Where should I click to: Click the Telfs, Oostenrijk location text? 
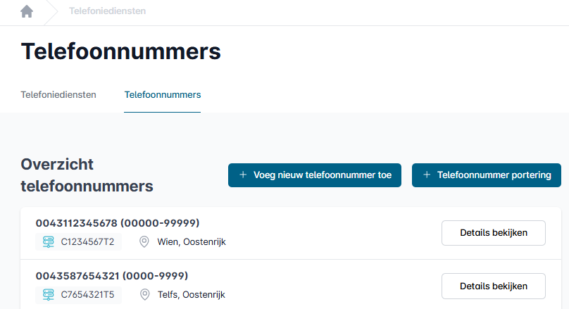[192, 295]
